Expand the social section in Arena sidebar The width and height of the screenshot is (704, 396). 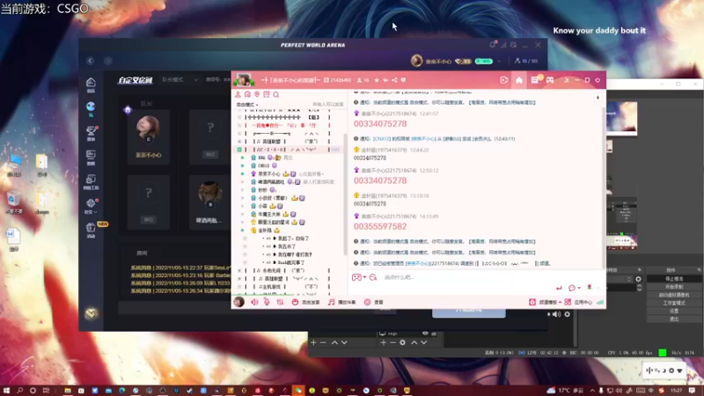pyautogui.click(x=91, y=206)
